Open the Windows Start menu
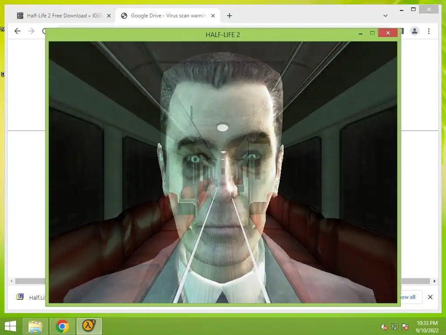The height and width of the screenshot is (335, 446). pyautogui.click(x=10, y=326)
